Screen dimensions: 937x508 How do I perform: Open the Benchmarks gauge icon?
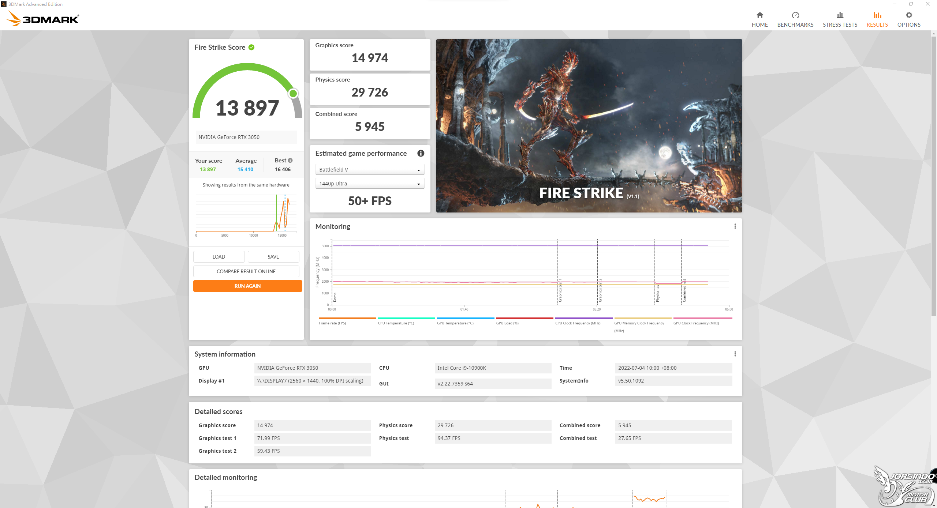click(795, 15)
